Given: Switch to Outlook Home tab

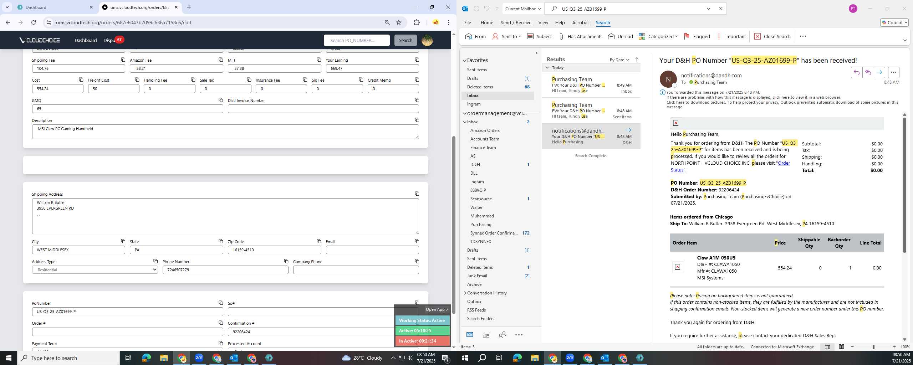Looking at the screenshot, I should tap(486, 22).
